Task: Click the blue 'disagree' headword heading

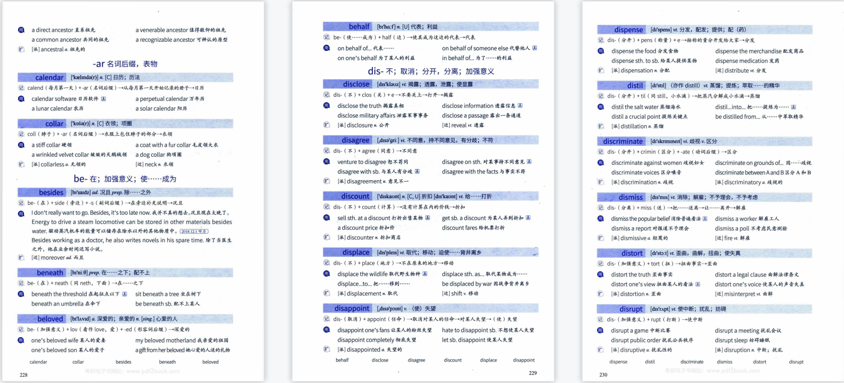Action: [355, 140]
